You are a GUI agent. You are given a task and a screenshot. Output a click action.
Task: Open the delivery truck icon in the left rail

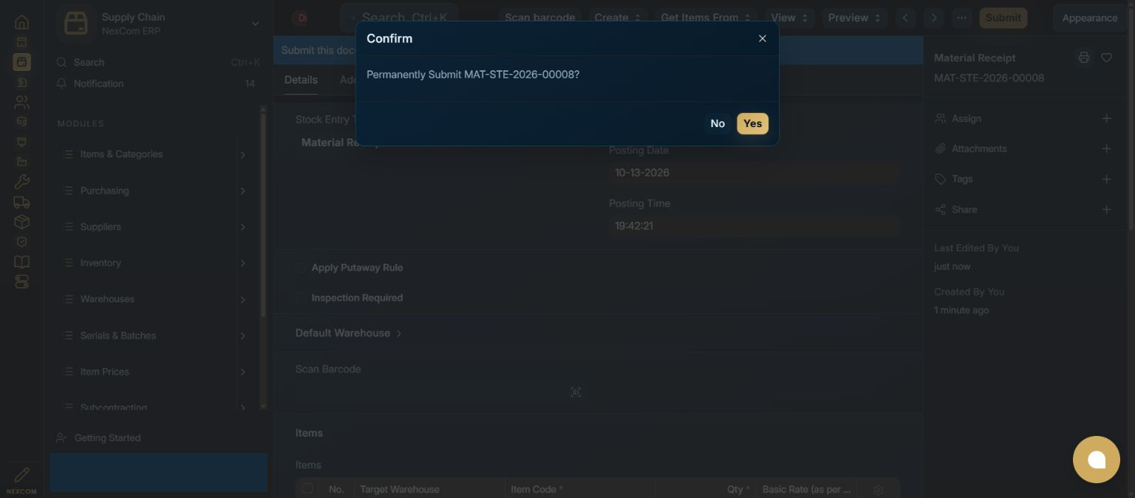[21, 202]
